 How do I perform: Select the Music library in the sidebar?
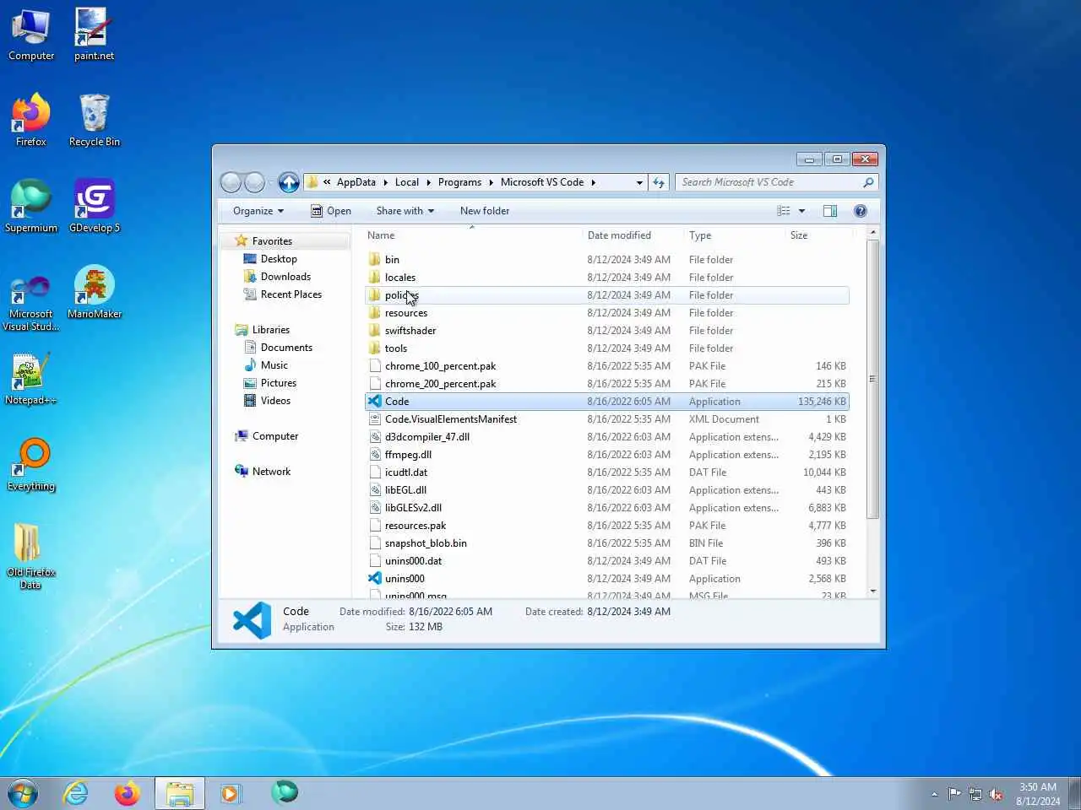click(274, 365)
